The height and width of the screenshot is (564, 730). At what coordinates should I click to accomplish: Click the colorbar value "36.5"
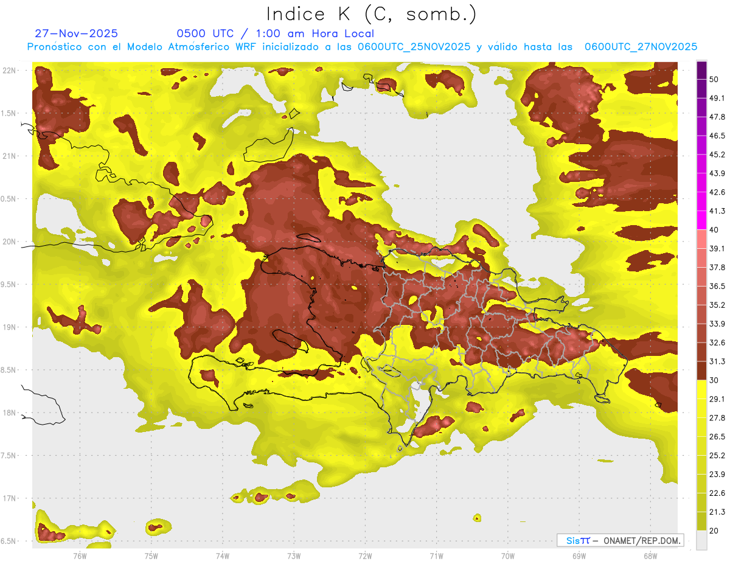coord(717,286)
